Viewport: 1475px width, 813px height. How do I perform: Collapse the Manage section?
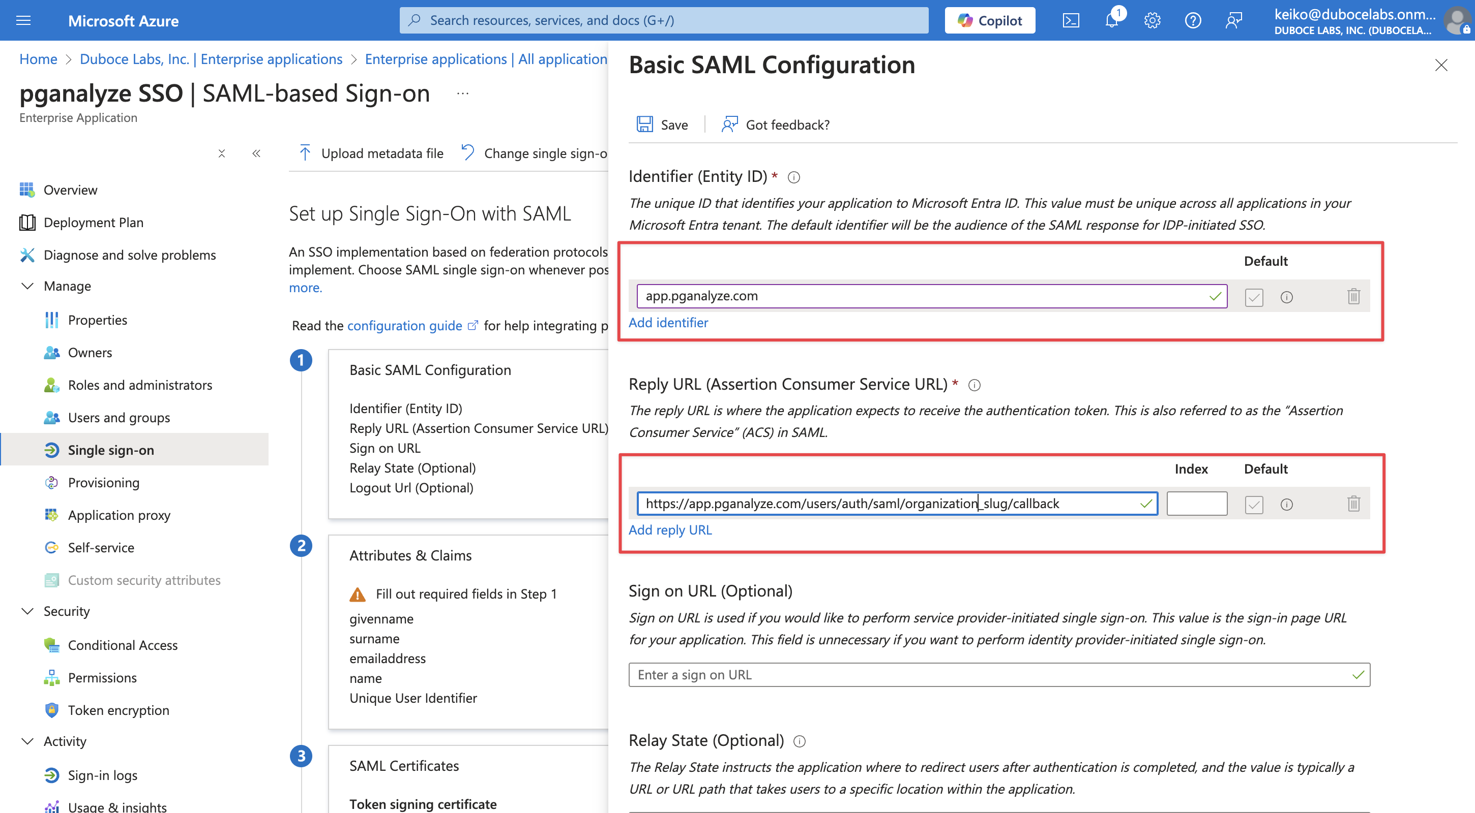point(27,286)
